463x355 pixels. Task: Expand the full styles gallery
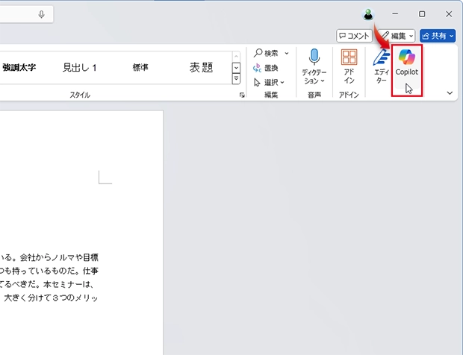pos(236,79)
